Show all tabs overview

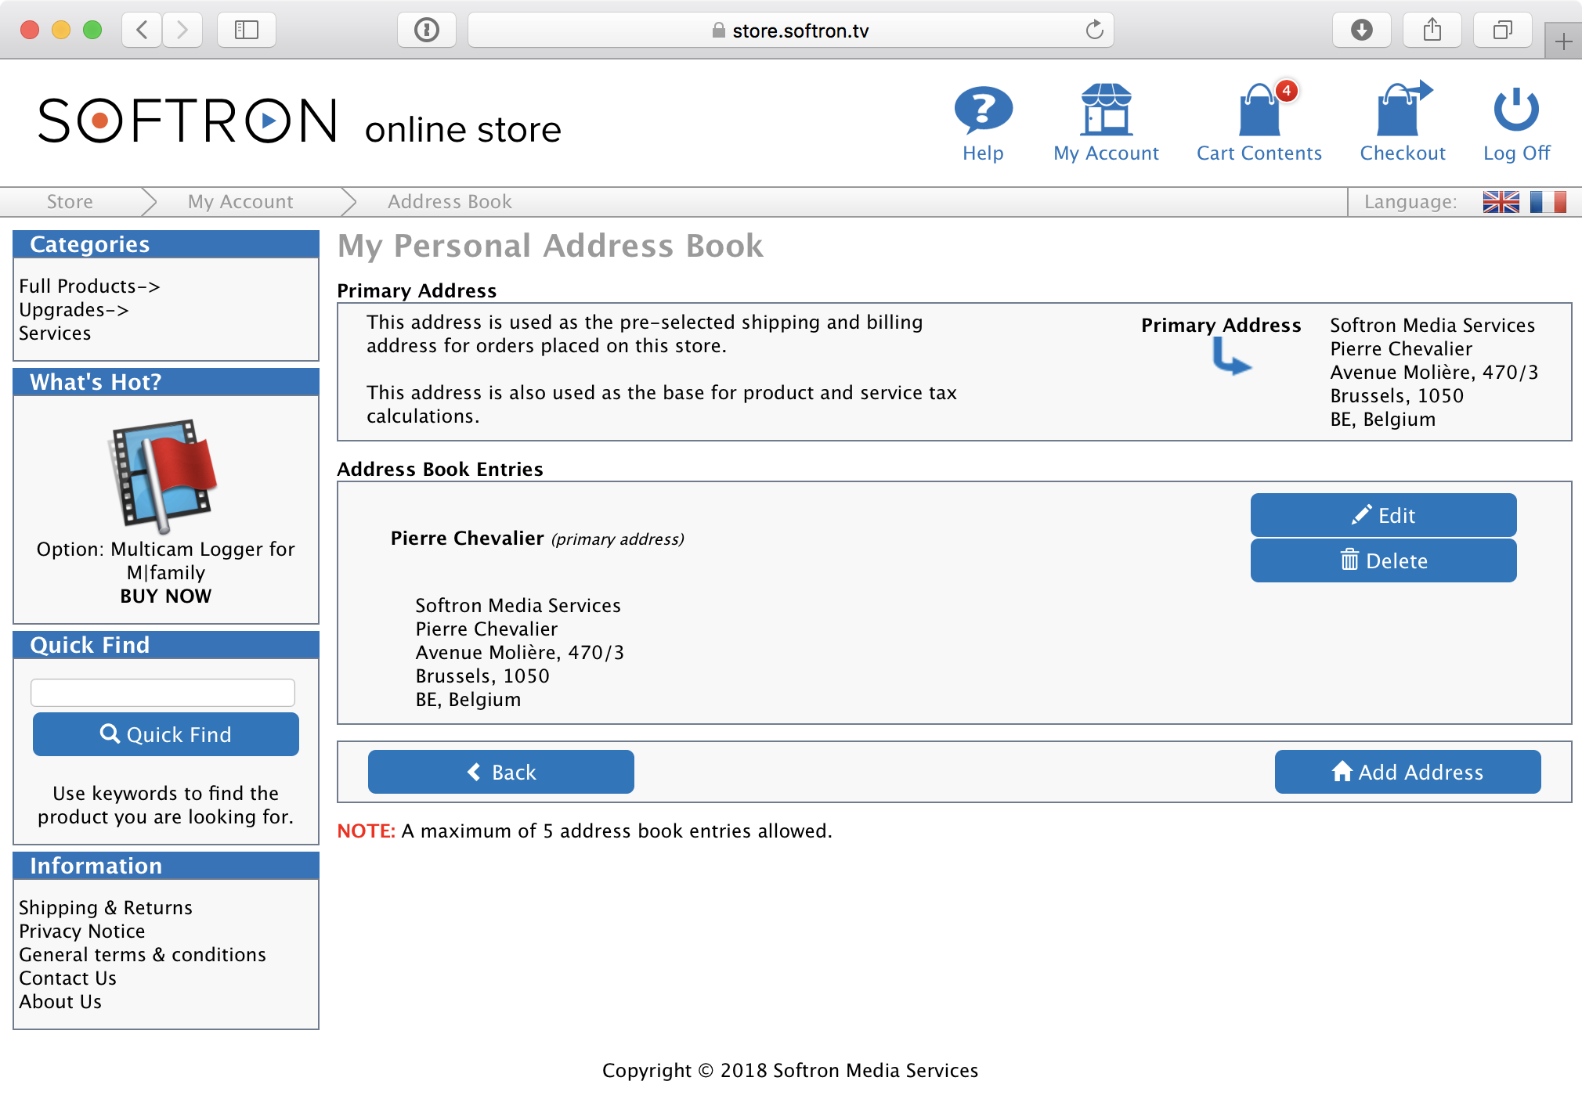1503,30
